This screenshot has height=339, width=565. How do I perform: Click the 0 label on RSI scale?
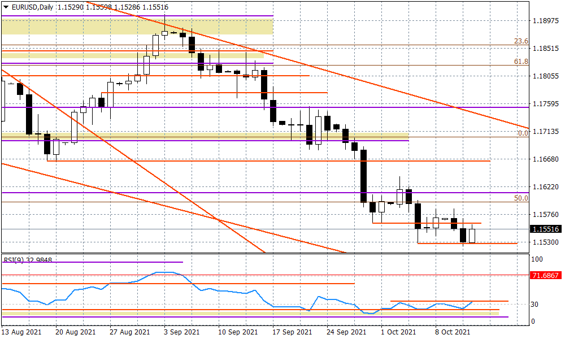coord(534,321)
